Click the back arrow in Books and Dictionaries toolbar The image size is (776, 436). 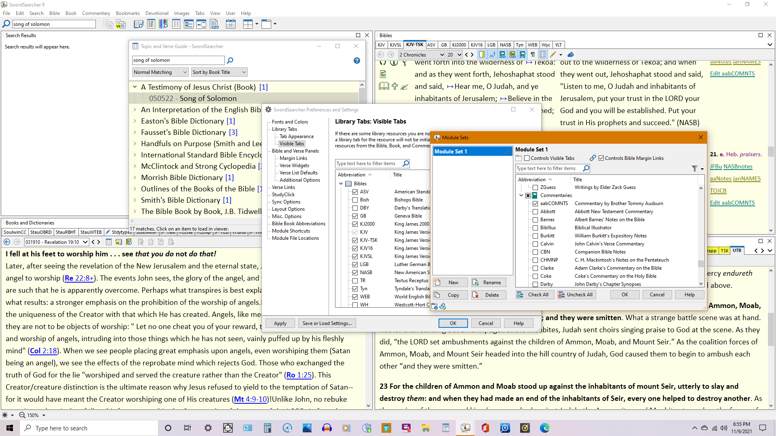(x=7, y=242)
